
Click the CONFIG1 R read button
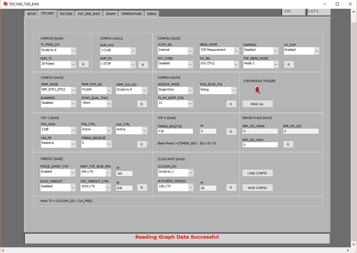tap(143, 65)
